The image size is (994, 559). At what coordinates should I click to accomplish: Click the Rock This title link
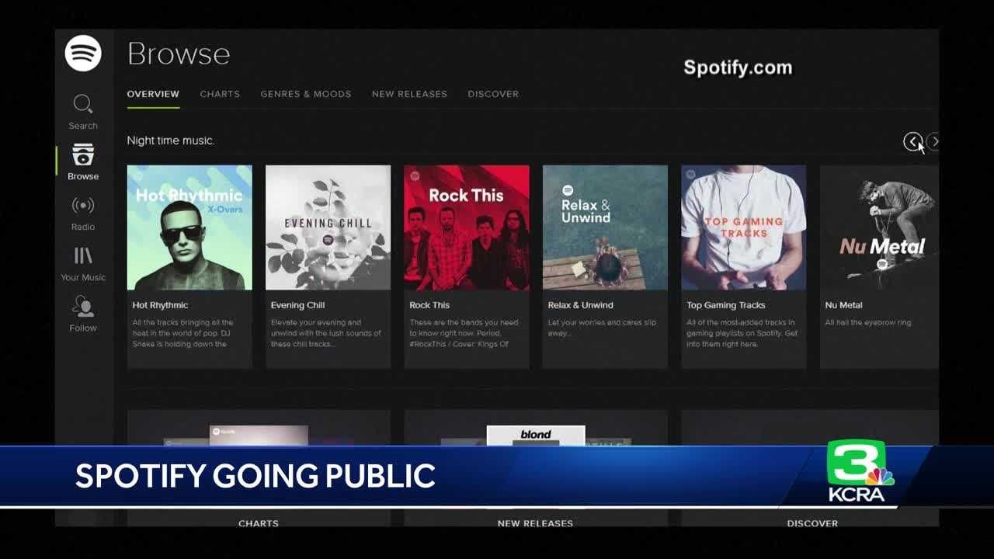[x=429, y=305]
